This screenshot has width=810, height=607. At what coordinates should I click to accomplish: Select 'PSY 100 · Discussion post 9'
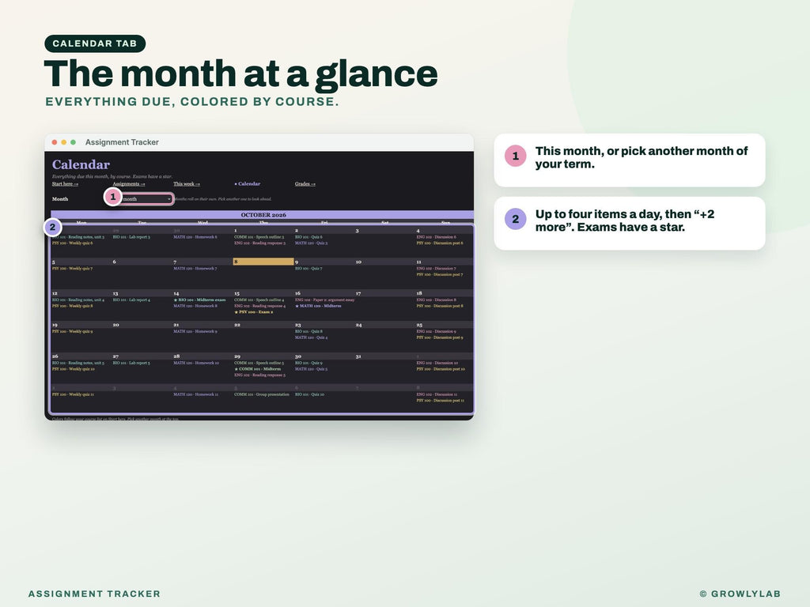pos(440,337)
